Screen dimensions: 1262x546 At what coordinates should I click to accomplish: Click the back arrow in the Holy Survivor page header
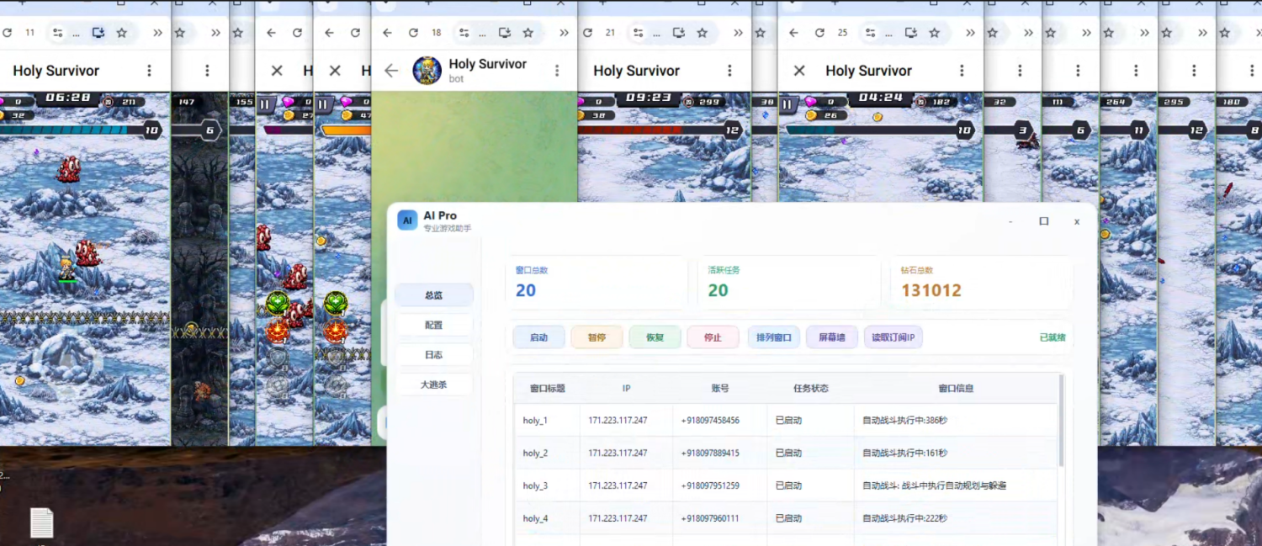(391, 71)
